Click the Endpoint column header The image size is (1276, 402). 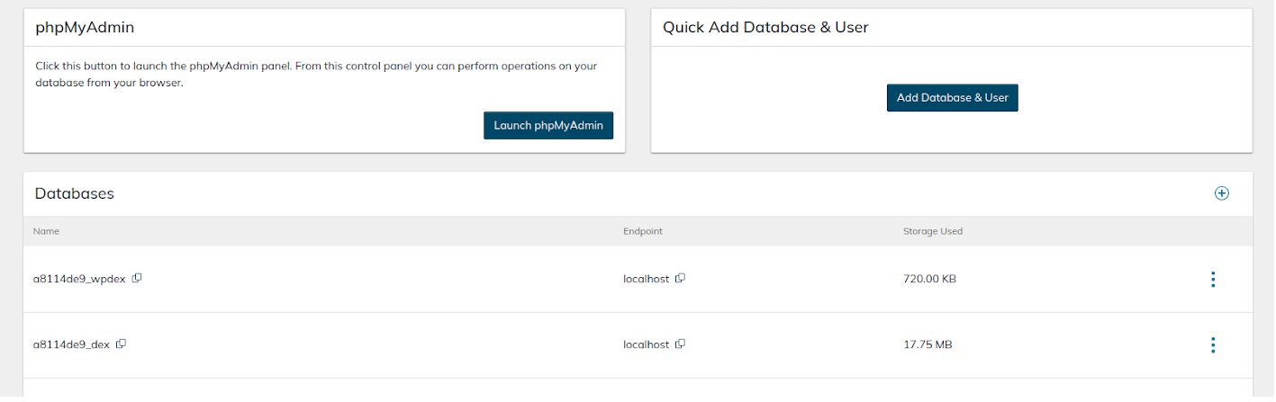[642, 231]
